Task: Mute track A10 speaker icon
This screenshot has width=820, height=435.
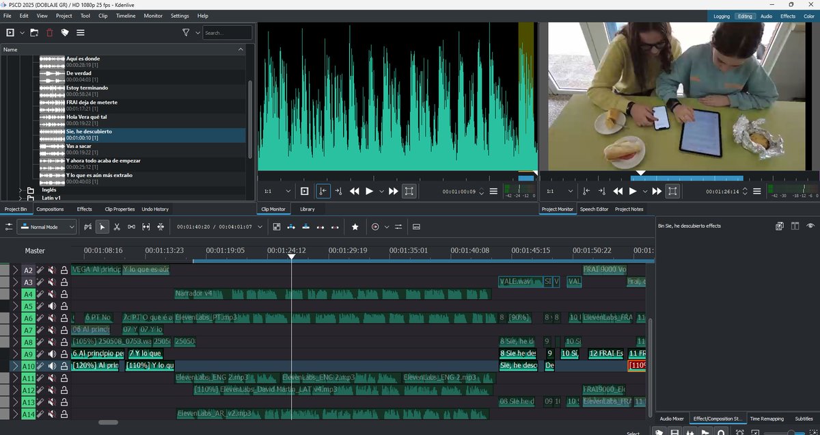Action: [x=52, y=366]
